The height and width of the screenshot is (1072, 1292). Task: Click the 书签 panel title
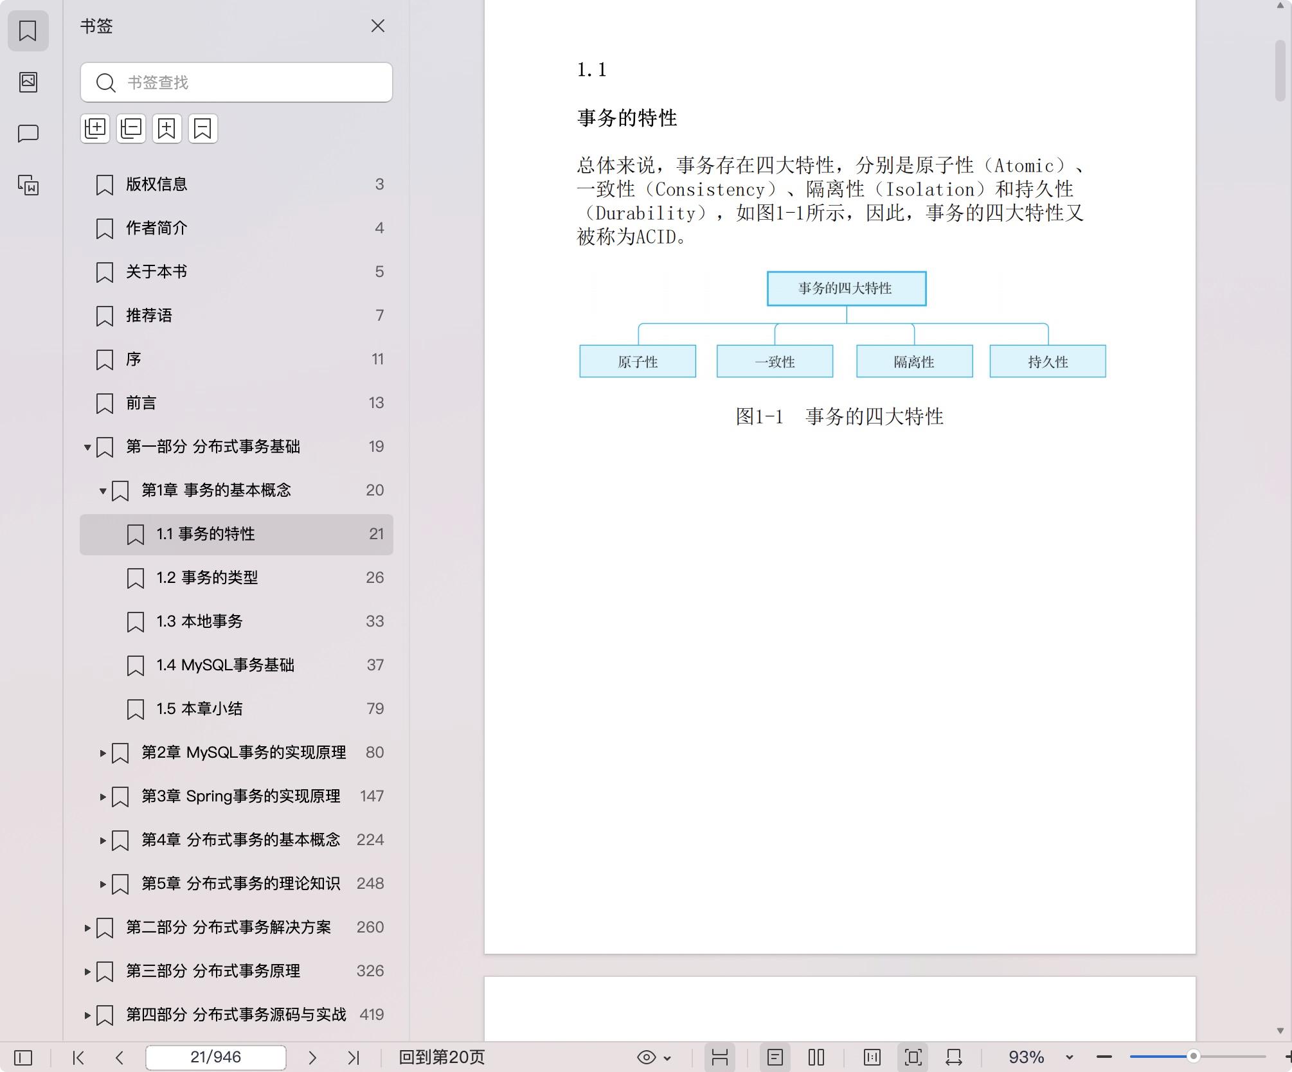[96, 26]
